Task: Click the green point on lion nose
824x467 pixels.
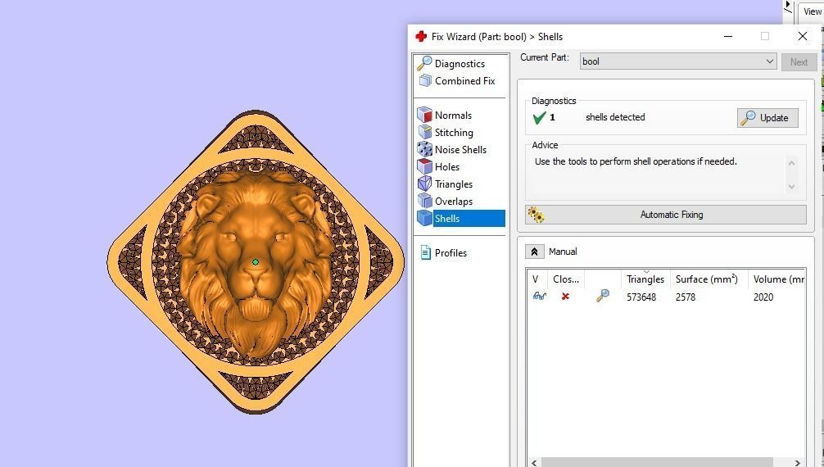Action: pos(256,262)
